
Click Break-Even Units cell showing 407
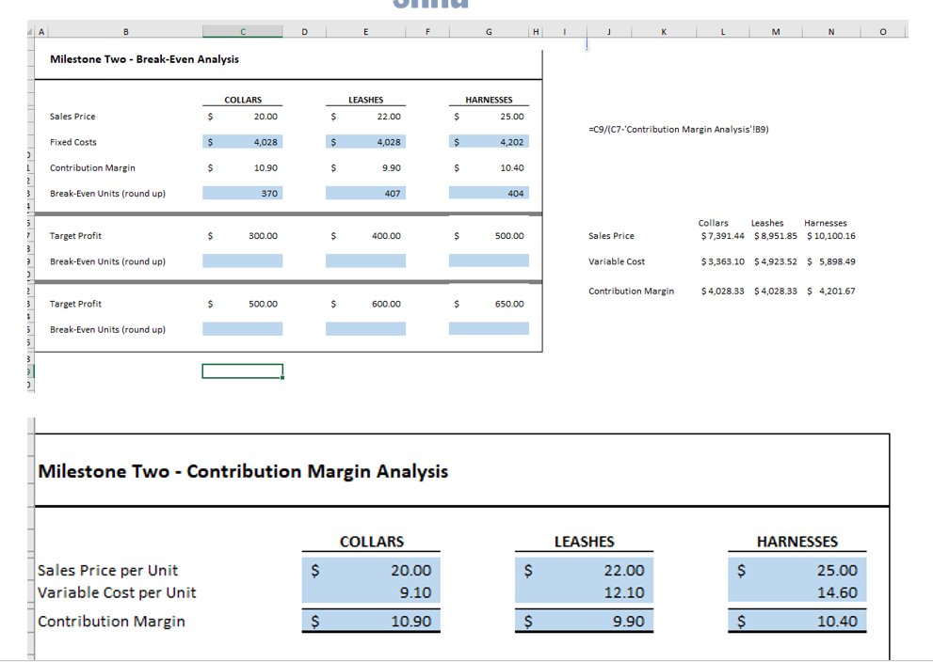coord(365,193)
